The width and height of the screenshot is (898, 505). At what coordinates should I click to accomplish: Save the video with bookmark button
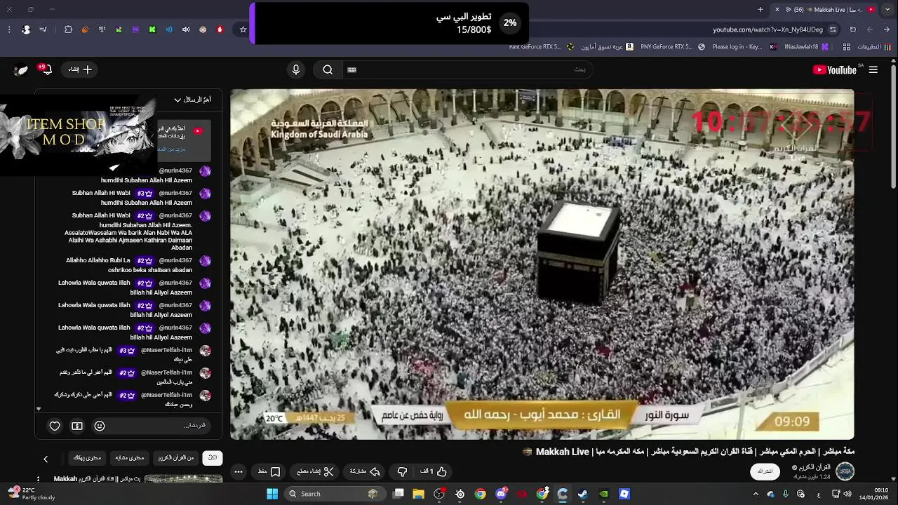tap(269, 471)
